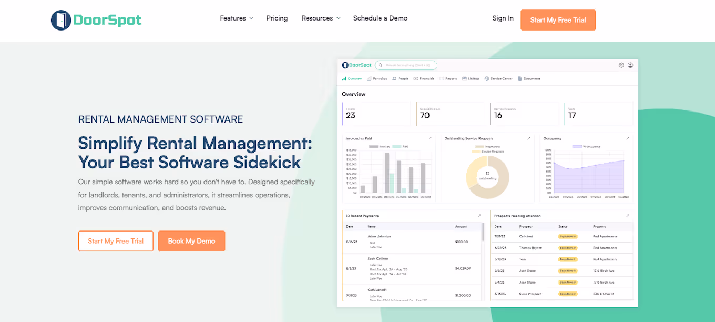Viewport: 715px width, 322px height.
Task: Expand the Resources dropdown menu
Action: click(321, 18)
